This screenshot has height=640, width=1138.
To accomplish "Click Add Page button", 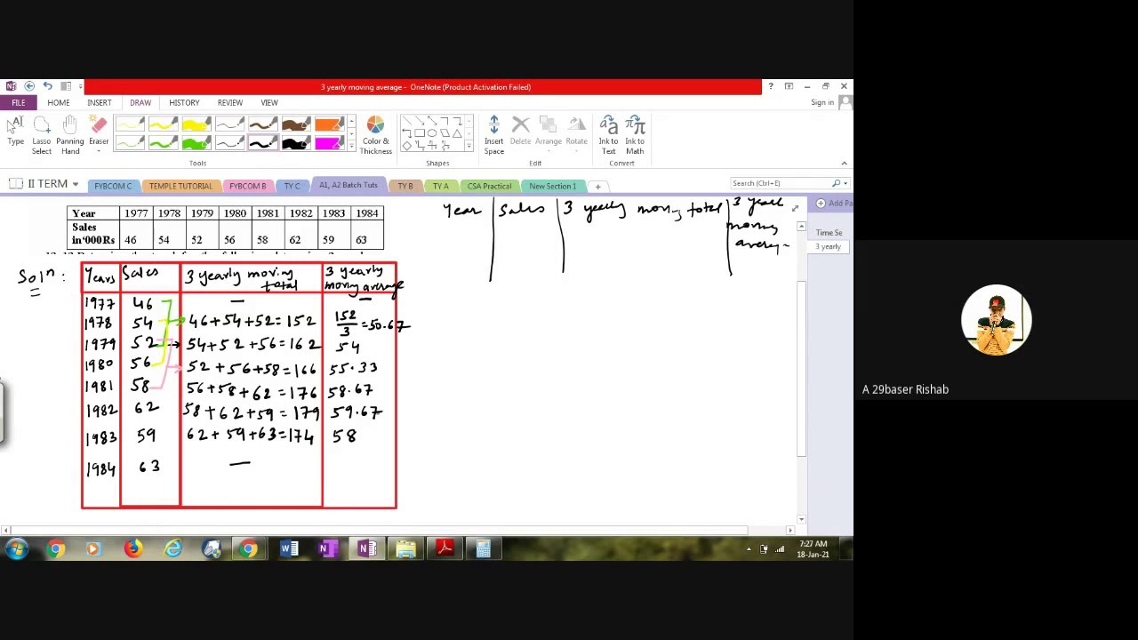I will [835, 204].
